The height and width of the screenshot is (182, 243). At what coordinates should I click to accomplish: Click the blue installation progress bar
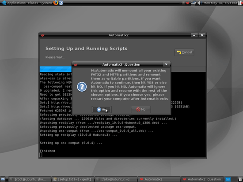(x=56, y=69)
